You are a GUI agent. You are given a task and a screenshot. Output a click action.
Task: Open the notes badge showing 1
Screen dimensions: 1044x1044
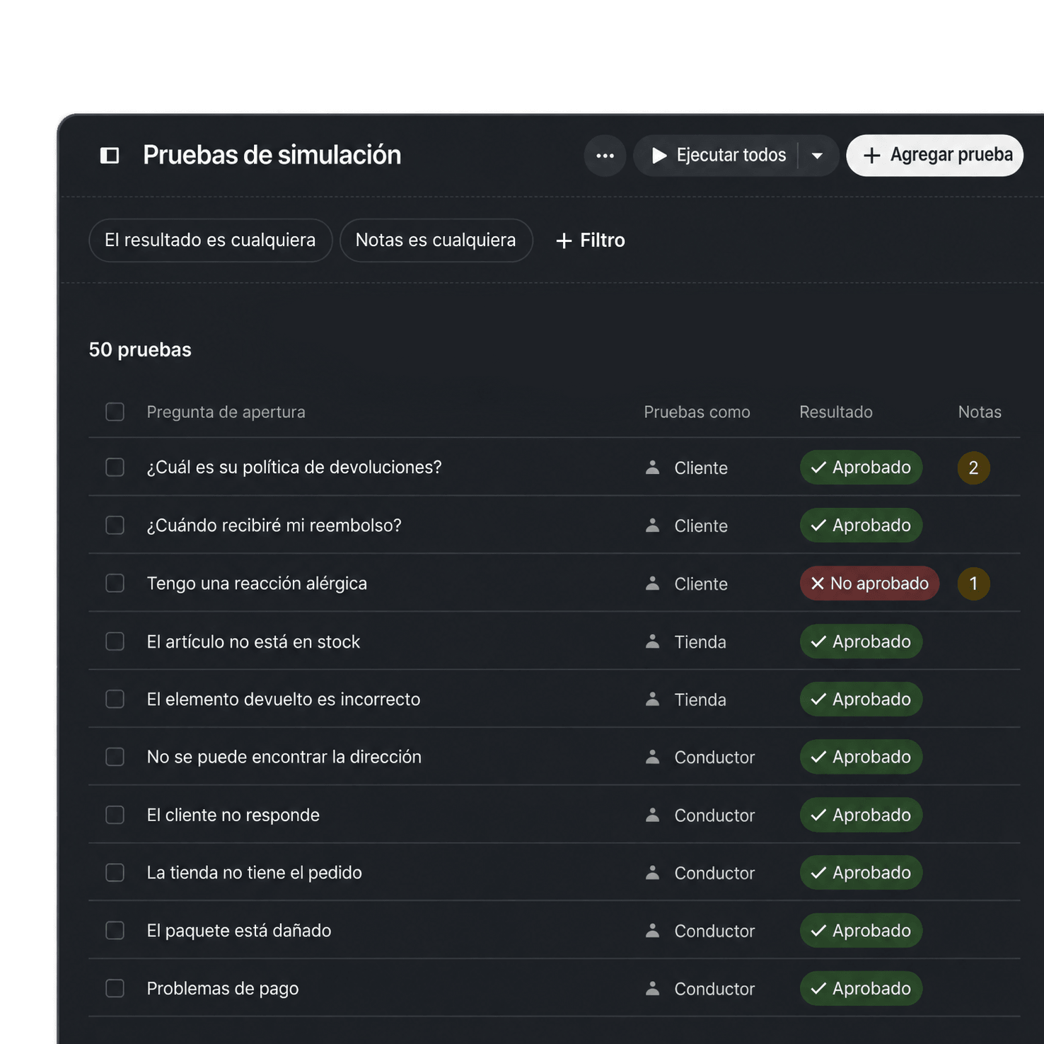[973, 584]
